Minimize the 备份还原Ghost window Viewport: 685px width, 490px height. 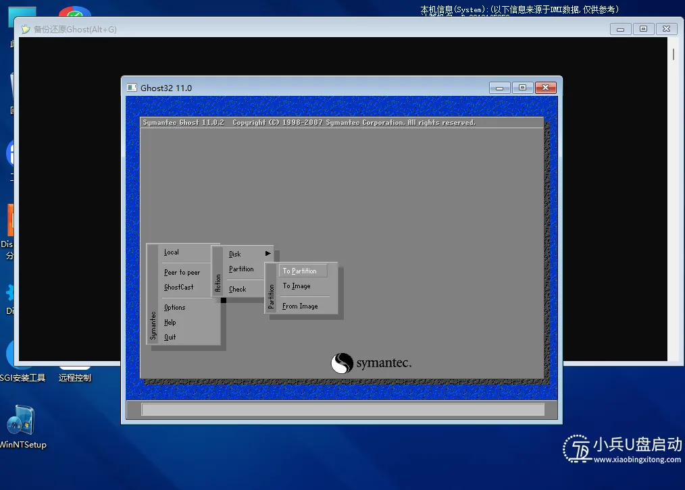tap(620, 29)
